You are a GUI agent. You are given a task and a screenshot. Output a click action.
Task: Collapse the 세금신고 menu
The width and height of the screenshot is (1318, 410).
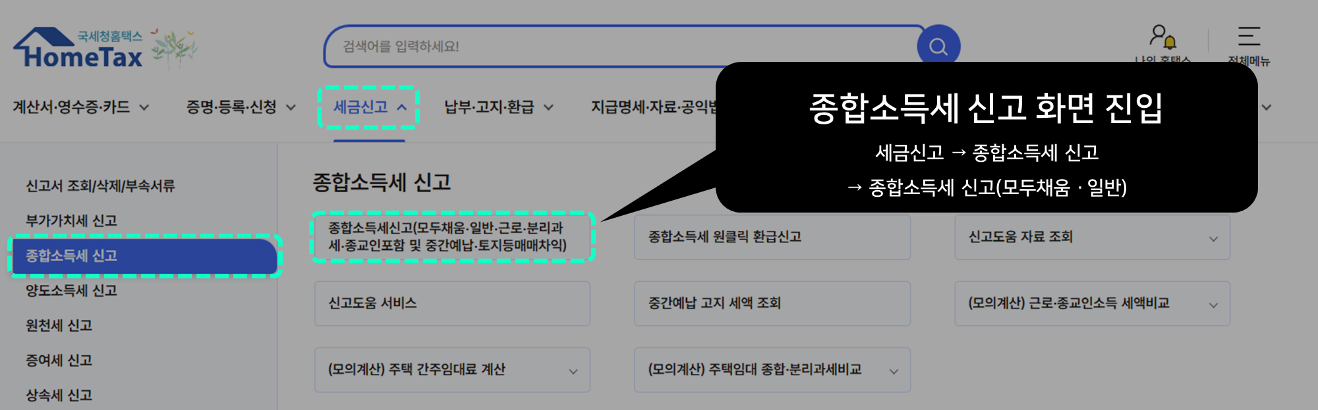click(369, 107)
